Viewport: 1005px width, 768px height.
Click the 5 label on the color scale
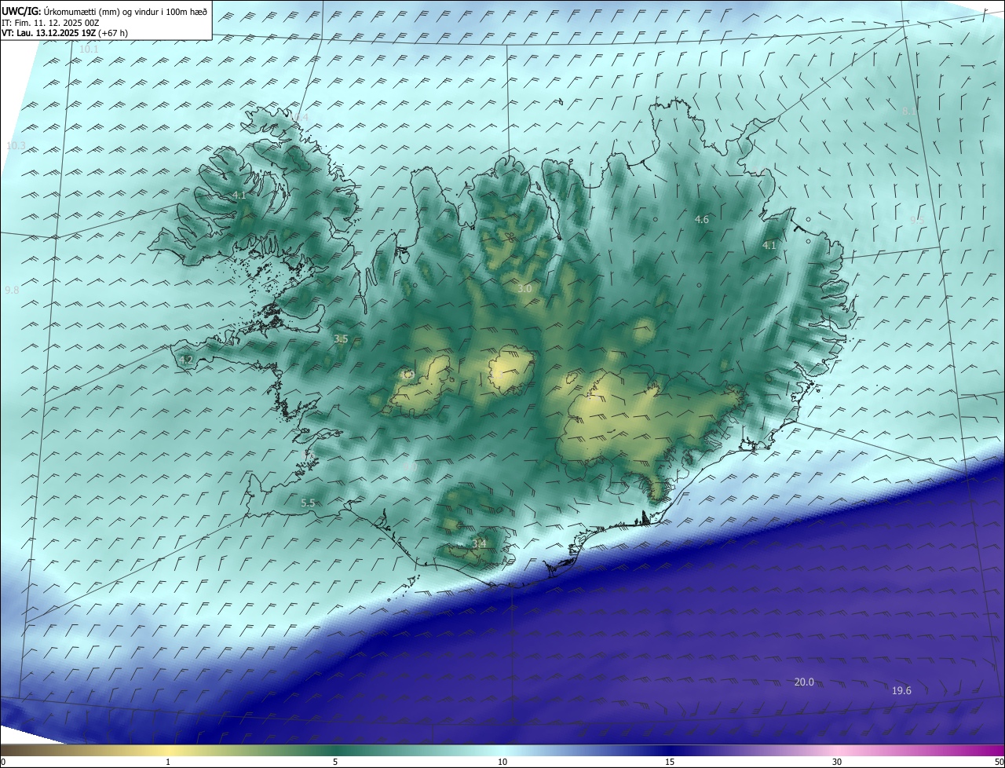point(335,762)
